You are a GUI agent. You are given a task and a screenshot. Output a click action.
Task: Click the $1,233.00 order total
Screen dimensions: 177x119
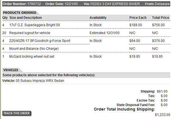pos(162,114)
